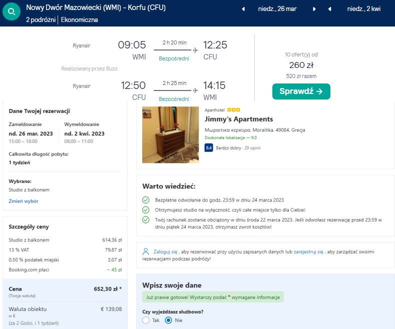The image size is (395, 329).
Task: Click Doskonała lokalizacja — 9.0 label
Action: click(x=231, y=137)
